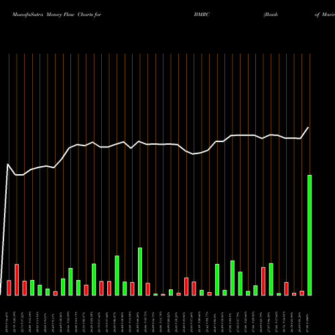Click the final peak of the white price line
The height and width of the screenshot is (335, 335).
308,127
